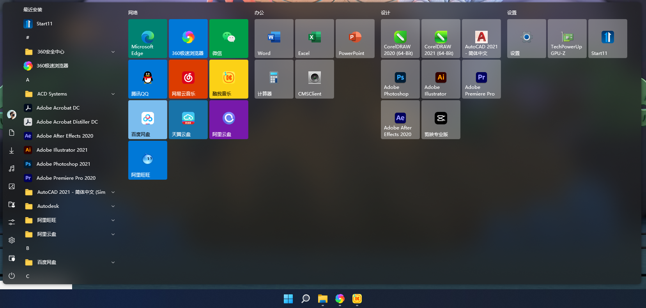Screen dimensions: 646x308
Task: Launch the Adobe Illustrator tile
Action: [x=441, y=79]
